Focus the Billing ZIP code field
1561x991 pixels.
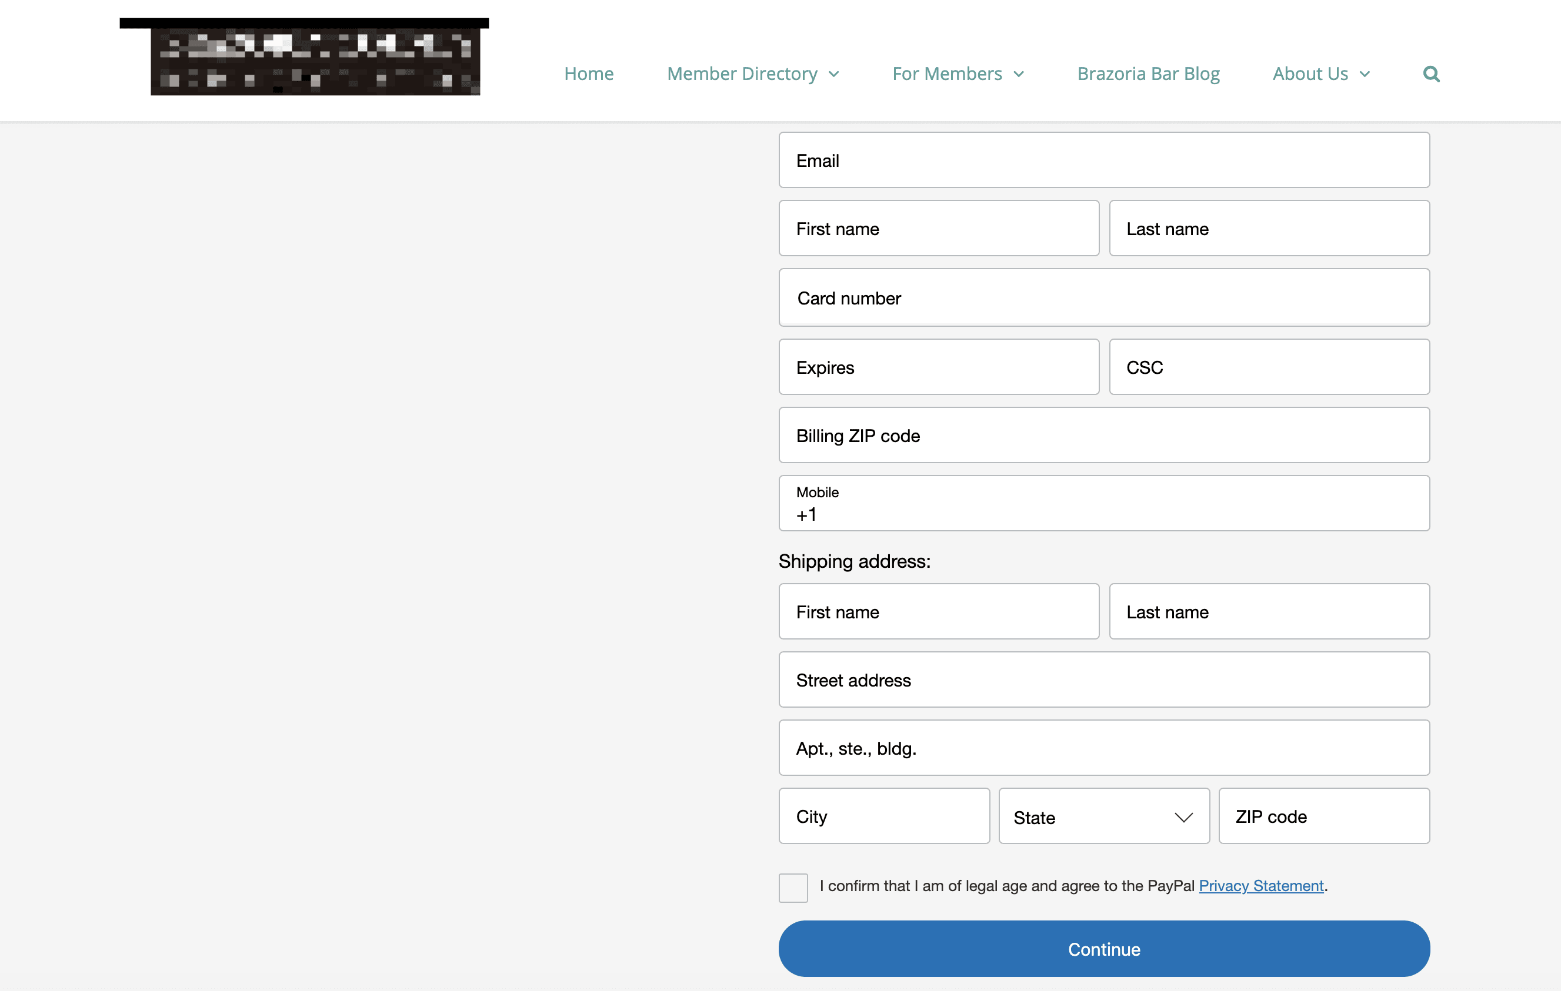coord(1103,436)
